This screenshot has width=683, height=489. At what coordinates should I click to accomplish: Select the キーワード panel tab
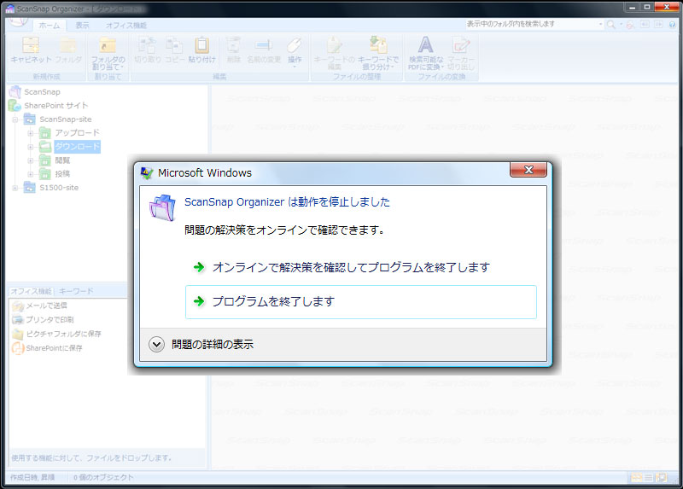pos(76,292)
